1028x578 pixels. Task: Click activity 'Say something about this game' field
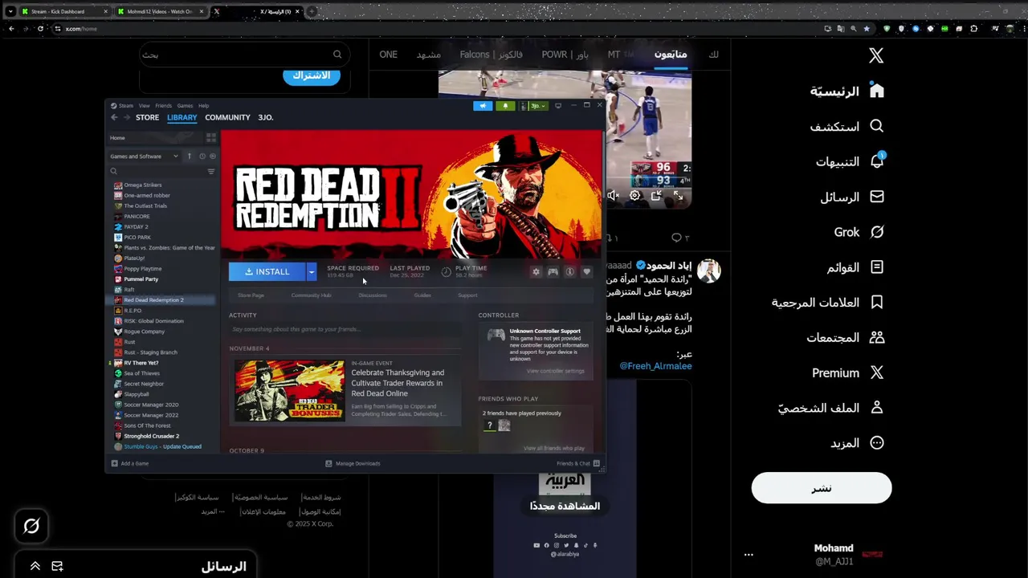tap(345, 329)
